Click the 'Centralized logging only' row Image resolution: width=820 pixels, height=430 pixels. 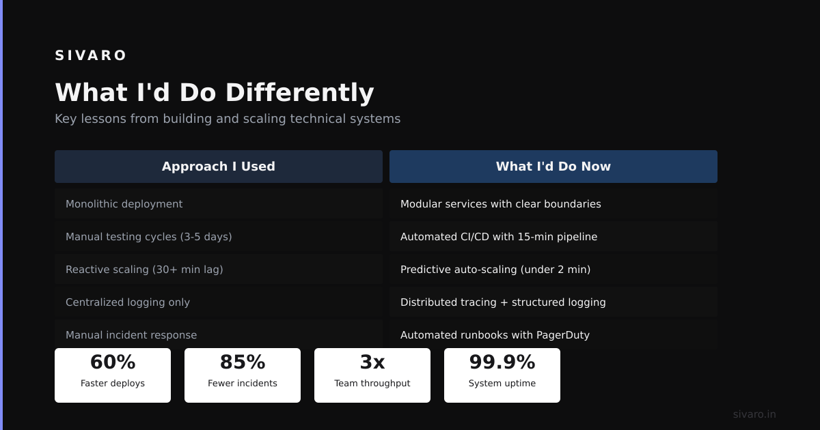[x=219, y=302]
